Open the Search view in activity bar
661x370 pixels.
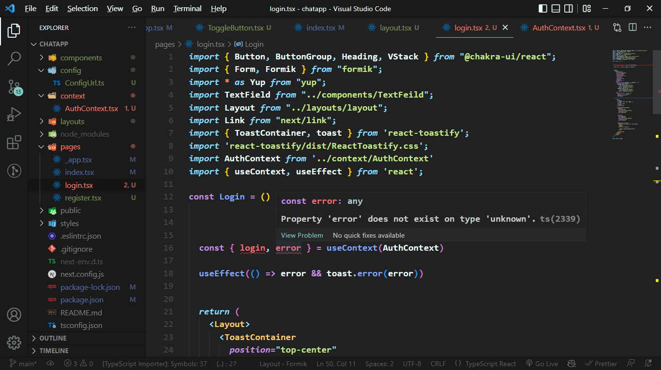coord(14,58)
